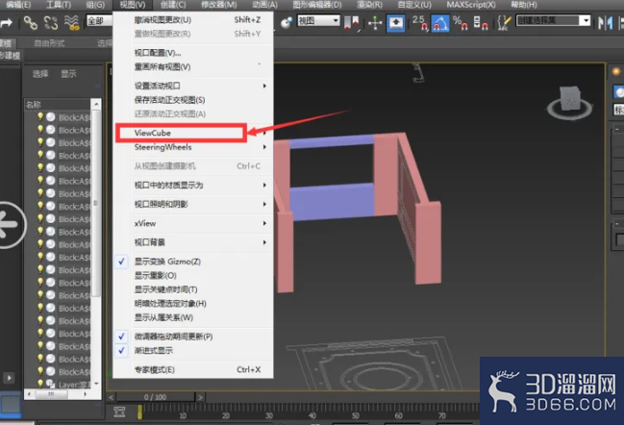This screenshot has width=624, height=425.
Task: Click the sphere icon in the right panel
Action: tap(619, 92)
